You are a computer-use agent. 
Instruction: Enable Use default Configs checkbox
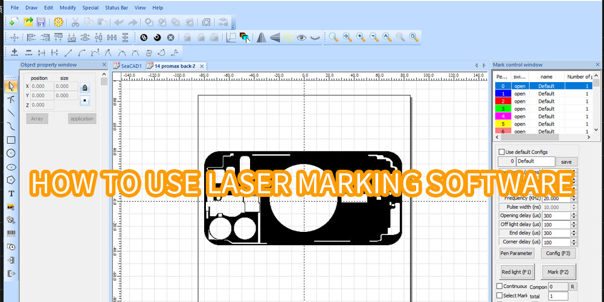(501, 152)
